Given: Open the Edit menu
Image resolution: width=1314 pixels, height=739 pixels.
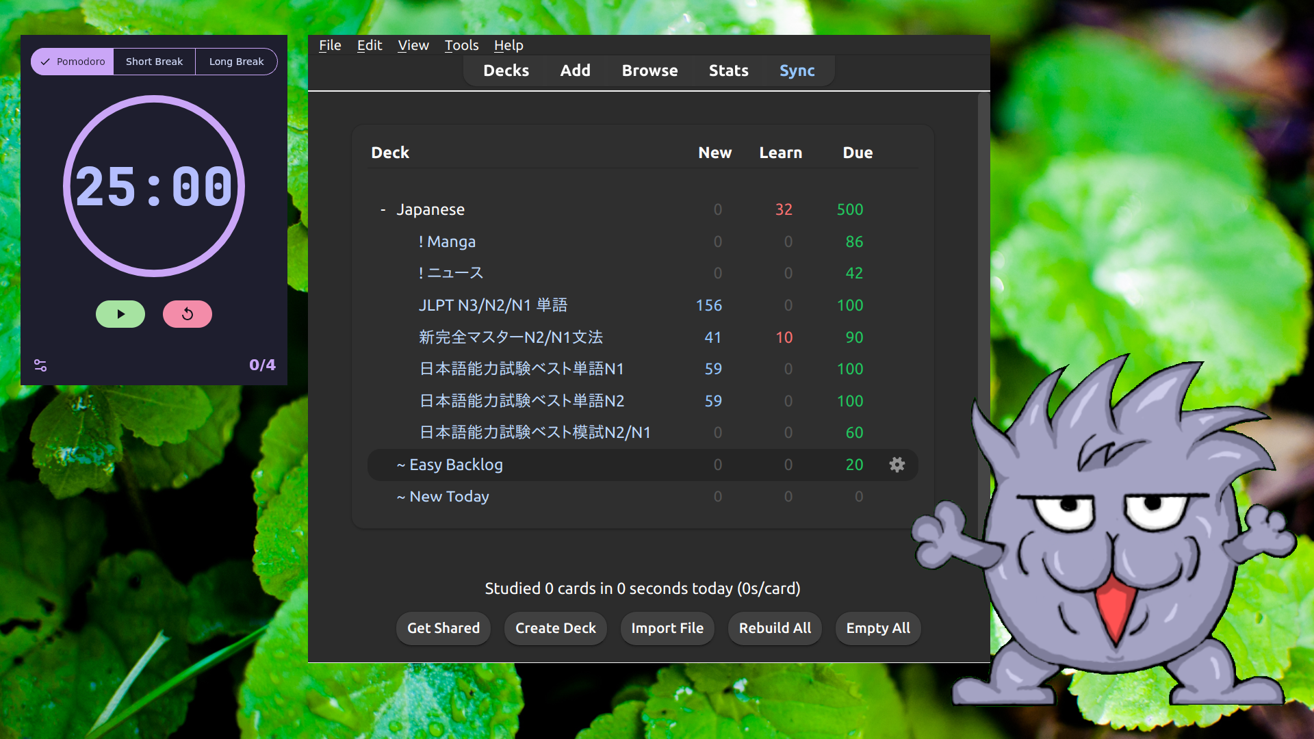Looking at the screenshot, I should [x=370, y=45].
